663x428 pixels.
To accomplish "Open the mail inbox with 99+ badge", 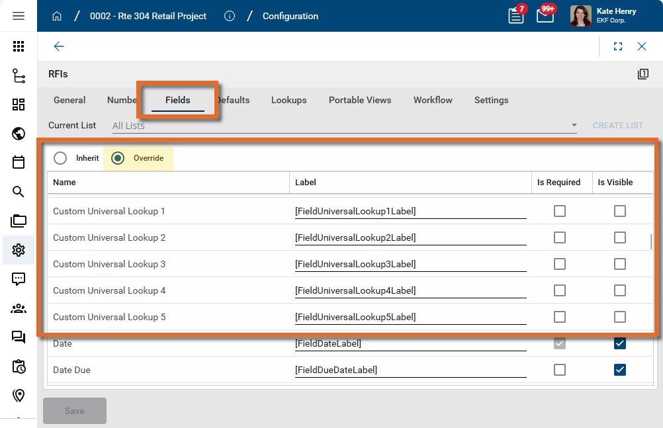I will [545, 16].
